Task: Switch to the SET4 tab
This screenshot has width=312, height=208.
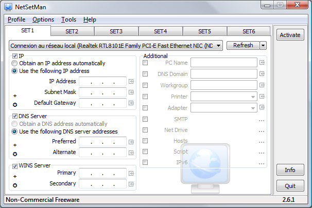Action: 161,31
